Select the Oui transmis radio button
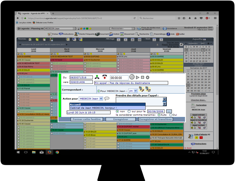 click(x=171, y=115)
